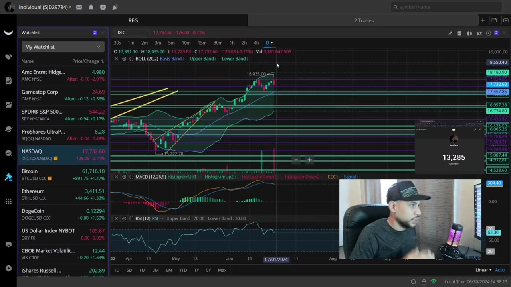Viewport: 511px width, 287px height.
Task: Toggle the Auto scale option
Action: [500, 270]
